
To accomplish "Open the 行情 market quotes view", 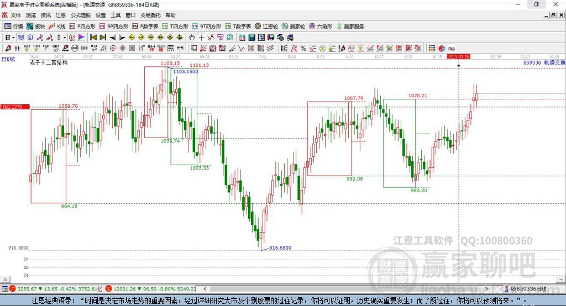I will (13, 27).
